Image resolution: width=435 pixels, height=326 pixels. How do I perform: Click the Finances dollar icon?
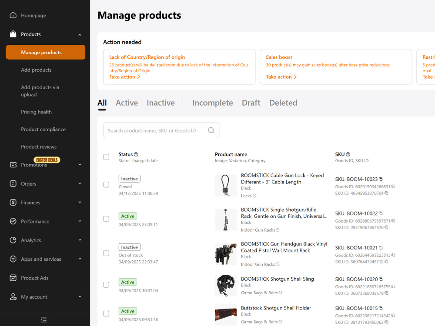[13, 203]
